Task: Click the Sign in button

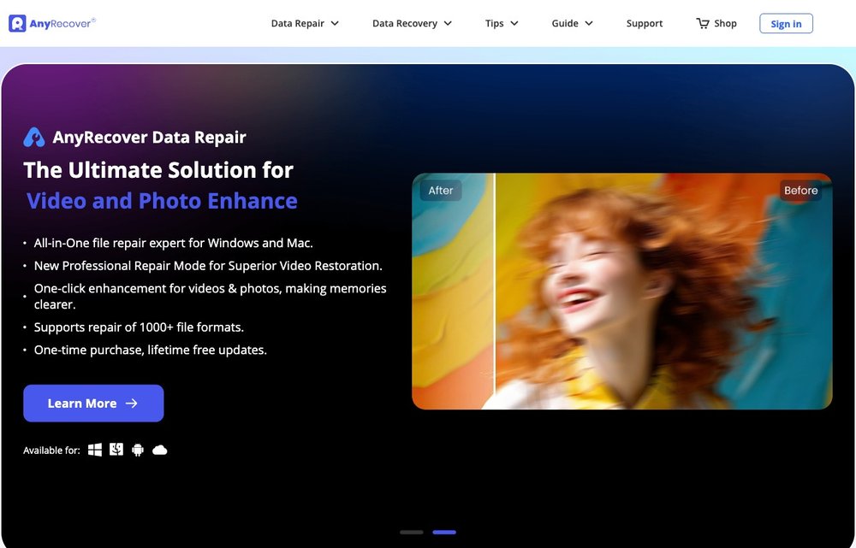Action: 786,23
